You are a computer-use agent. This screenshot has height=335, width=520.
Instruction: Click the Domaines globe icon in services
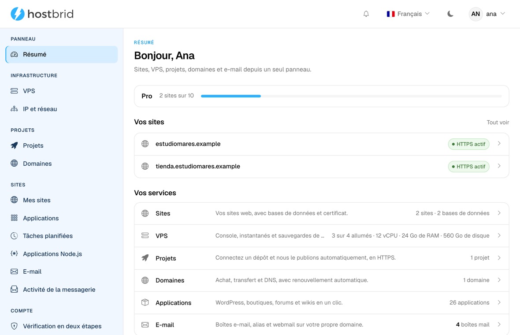pos(145,280)
